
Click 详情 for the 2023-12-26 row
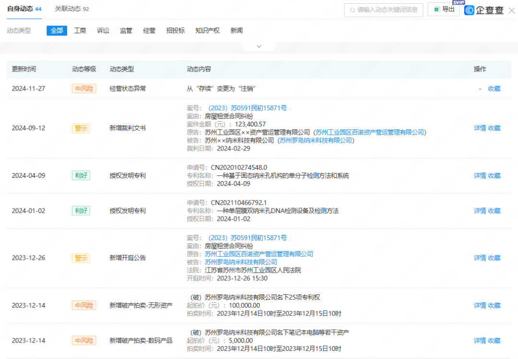point(480,258)
